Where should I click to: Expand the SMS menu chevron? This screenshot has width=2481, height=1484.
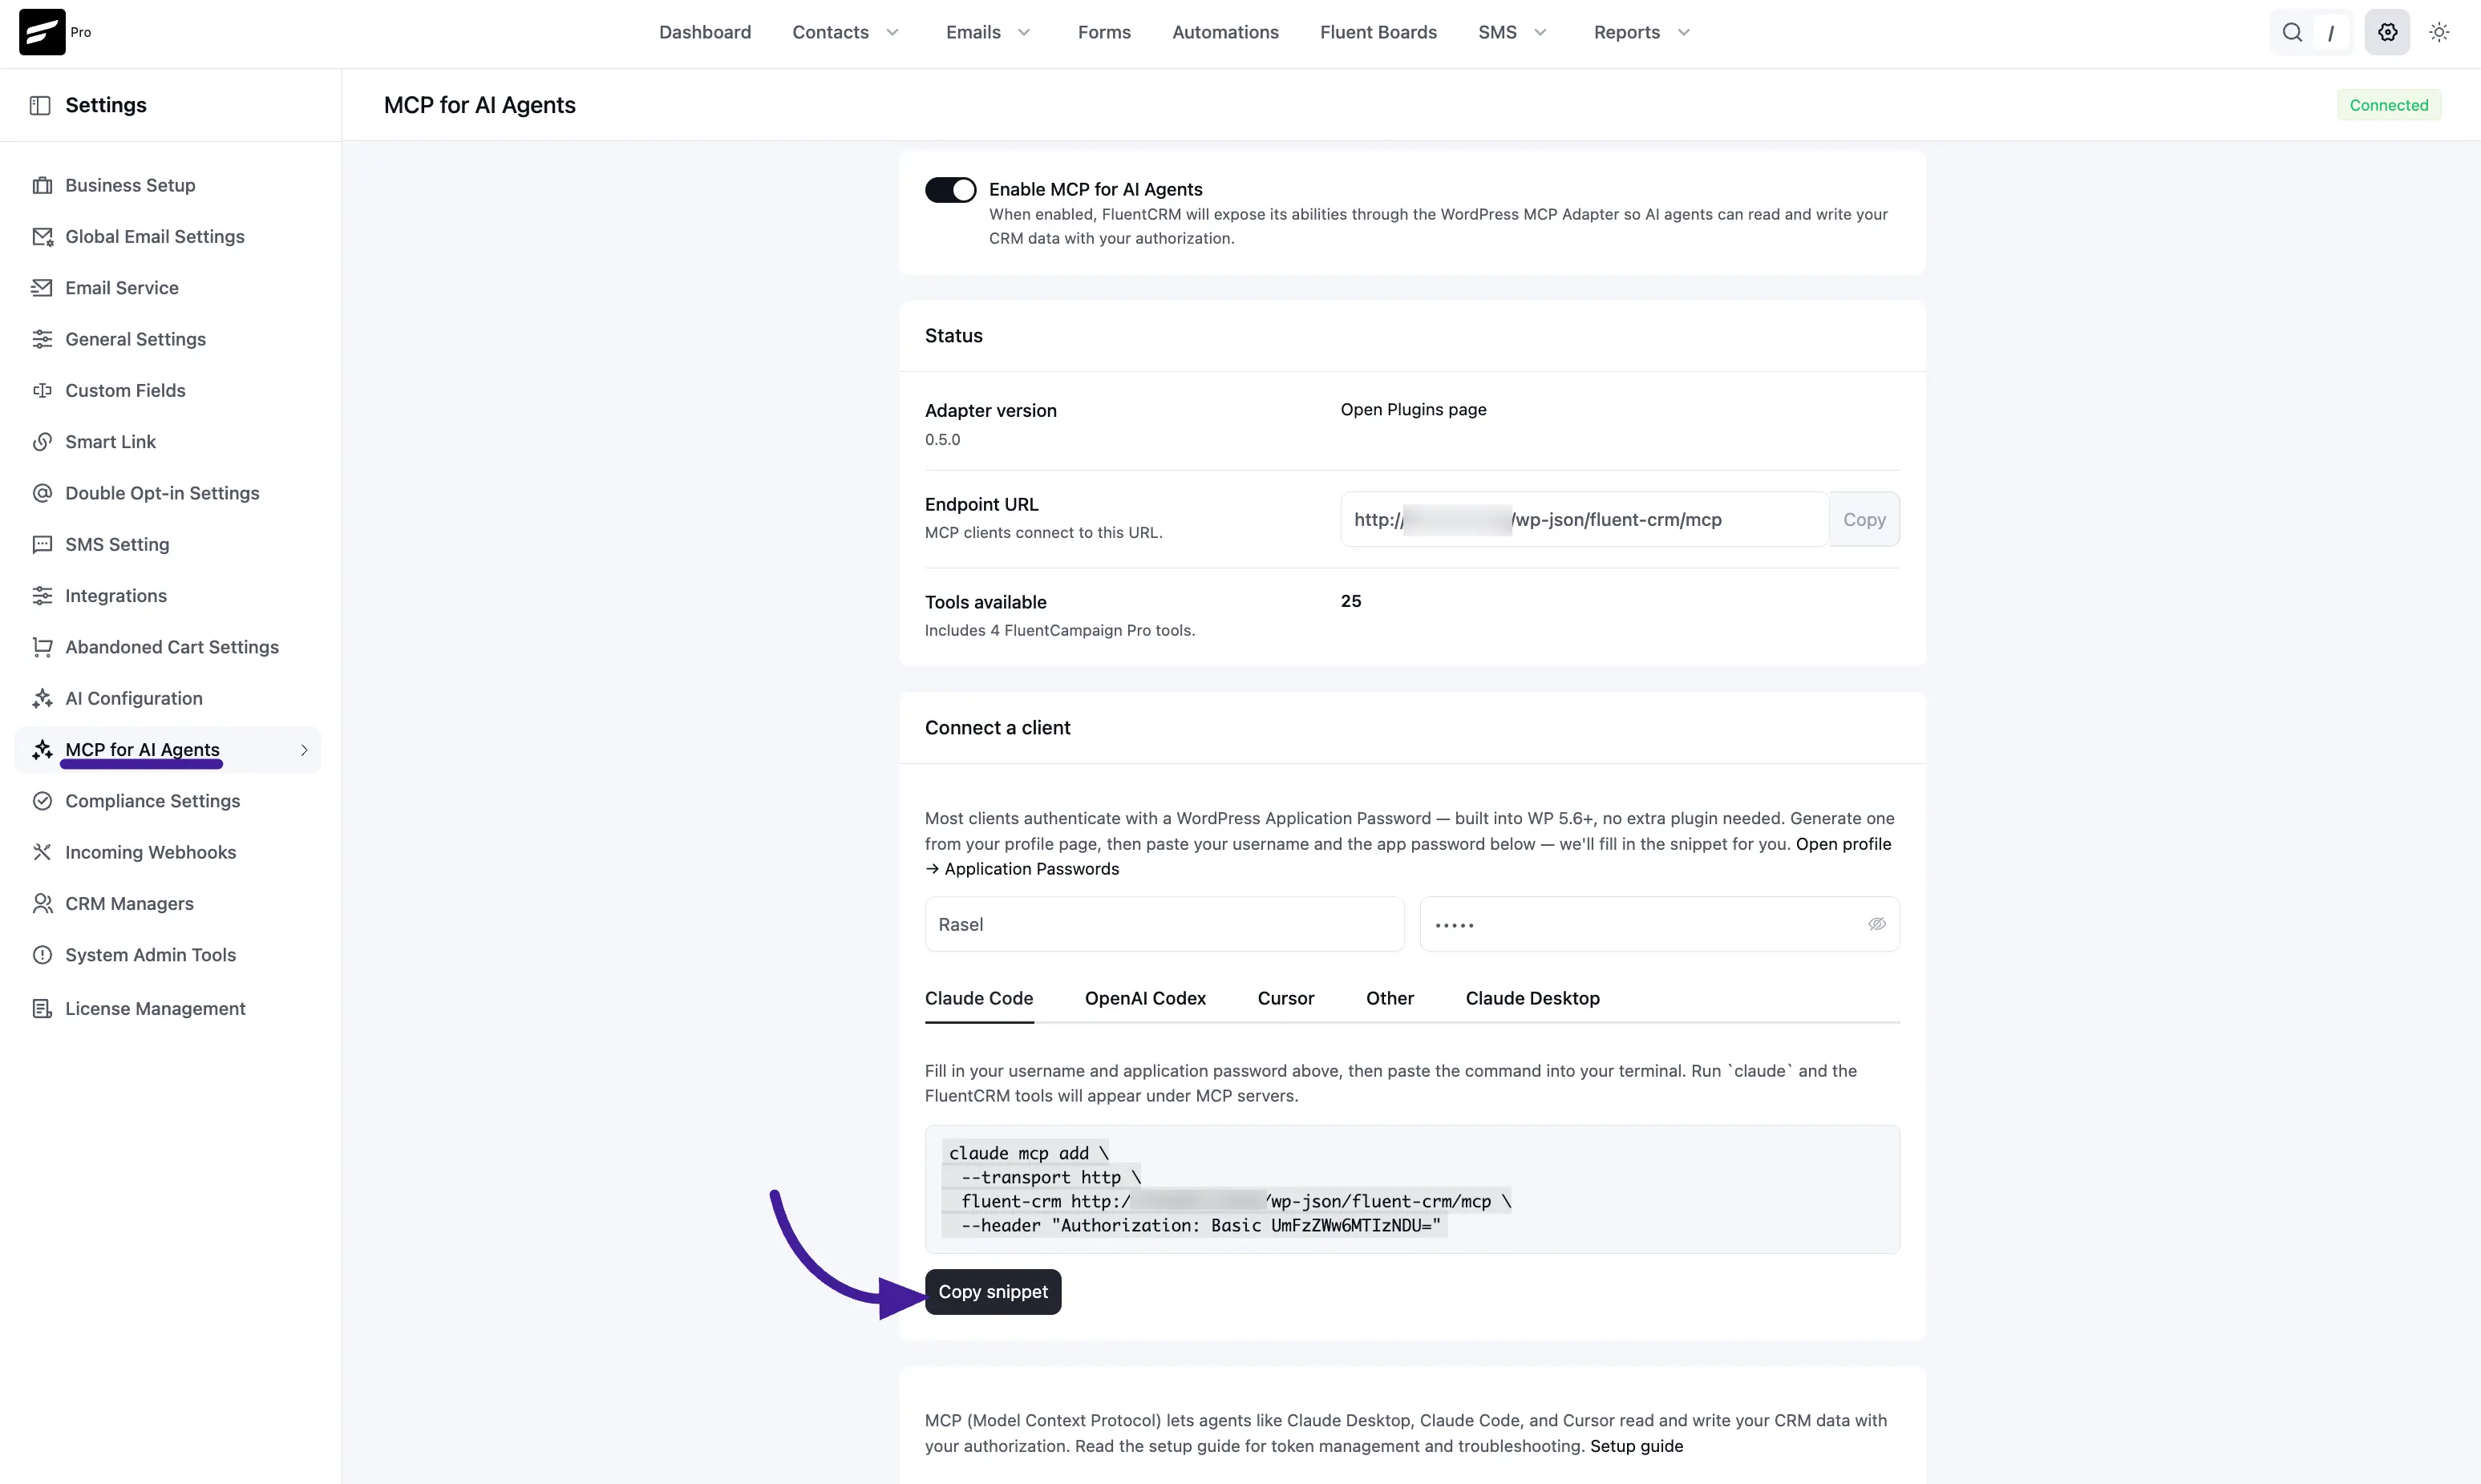click(x=1540, y=32)
